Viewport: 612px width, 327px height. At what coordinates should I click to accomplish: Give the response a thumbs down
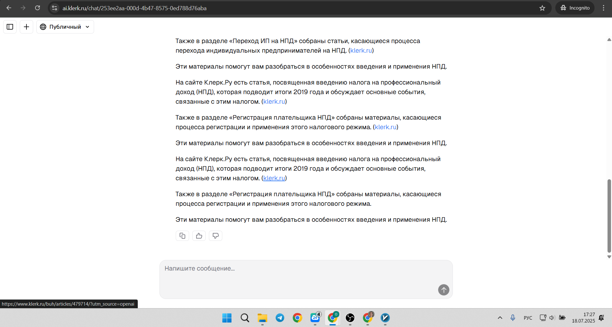coord(215,235)
